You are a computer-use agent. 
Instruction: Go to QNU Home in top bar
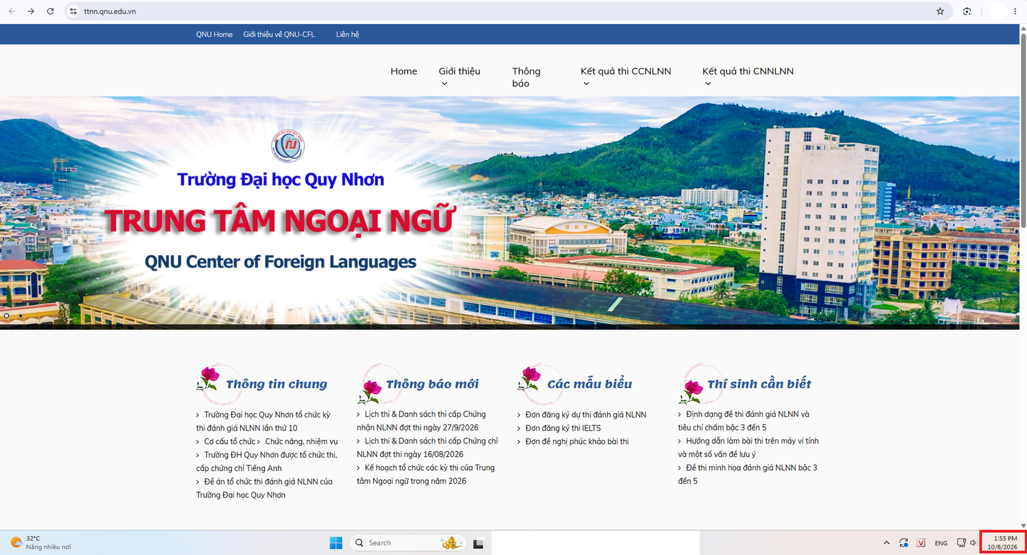(x=214, y=34)
